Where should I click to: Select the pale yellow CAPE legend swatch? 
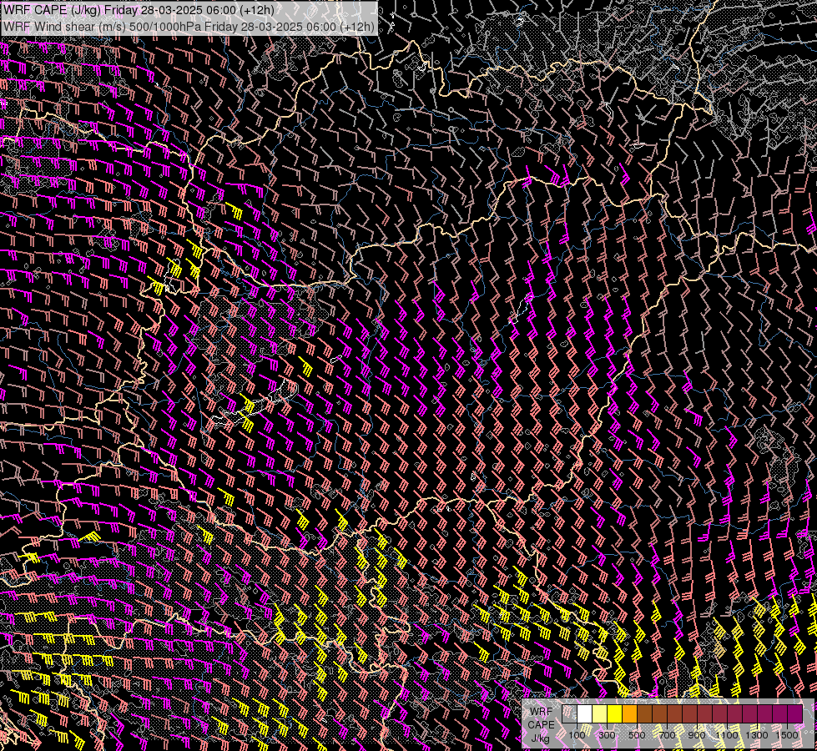[600, 714]
